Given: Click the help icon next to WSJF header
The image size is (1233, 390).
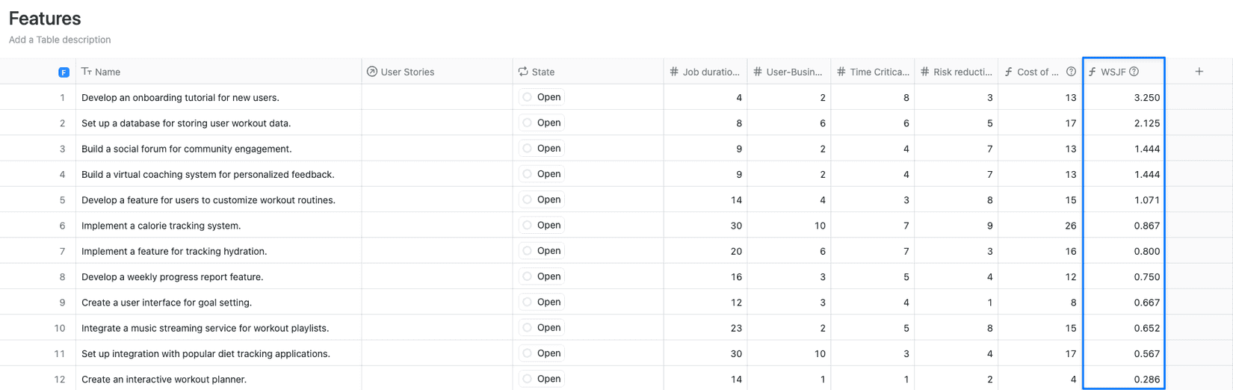Looking at the screenshot, I should 1134,72.
